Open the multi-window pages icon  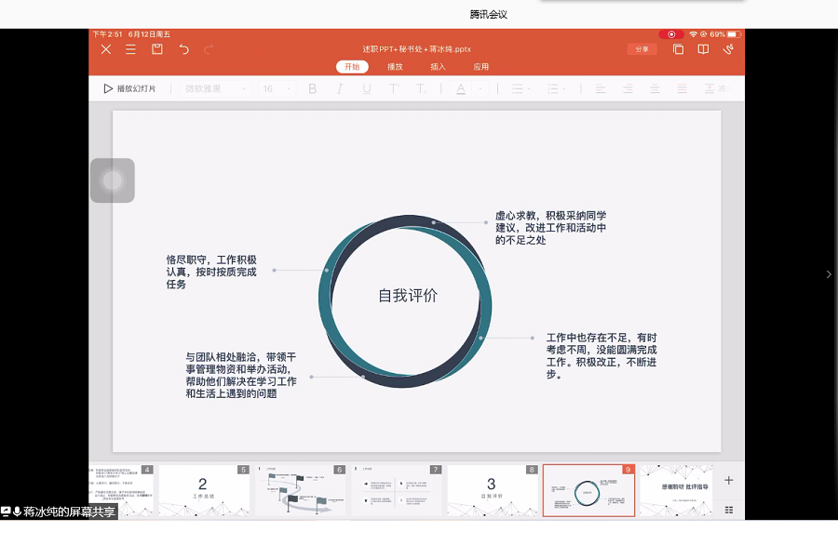click(x=678, y=49)
